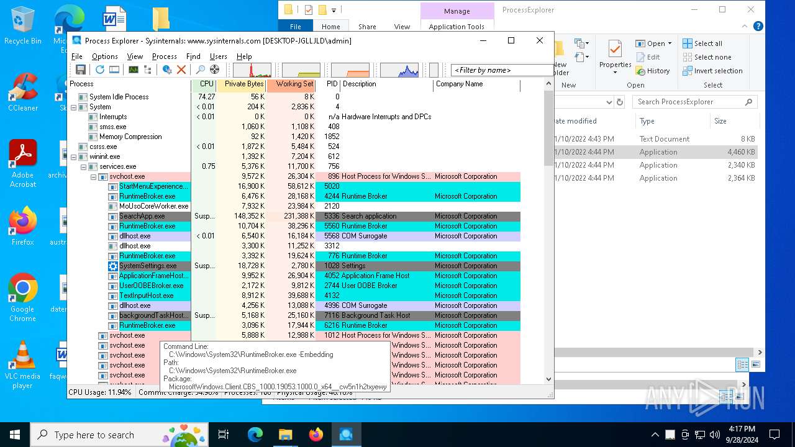Open the Explorer address bar history dropdown
795x447 pixels.
point(609,102)
